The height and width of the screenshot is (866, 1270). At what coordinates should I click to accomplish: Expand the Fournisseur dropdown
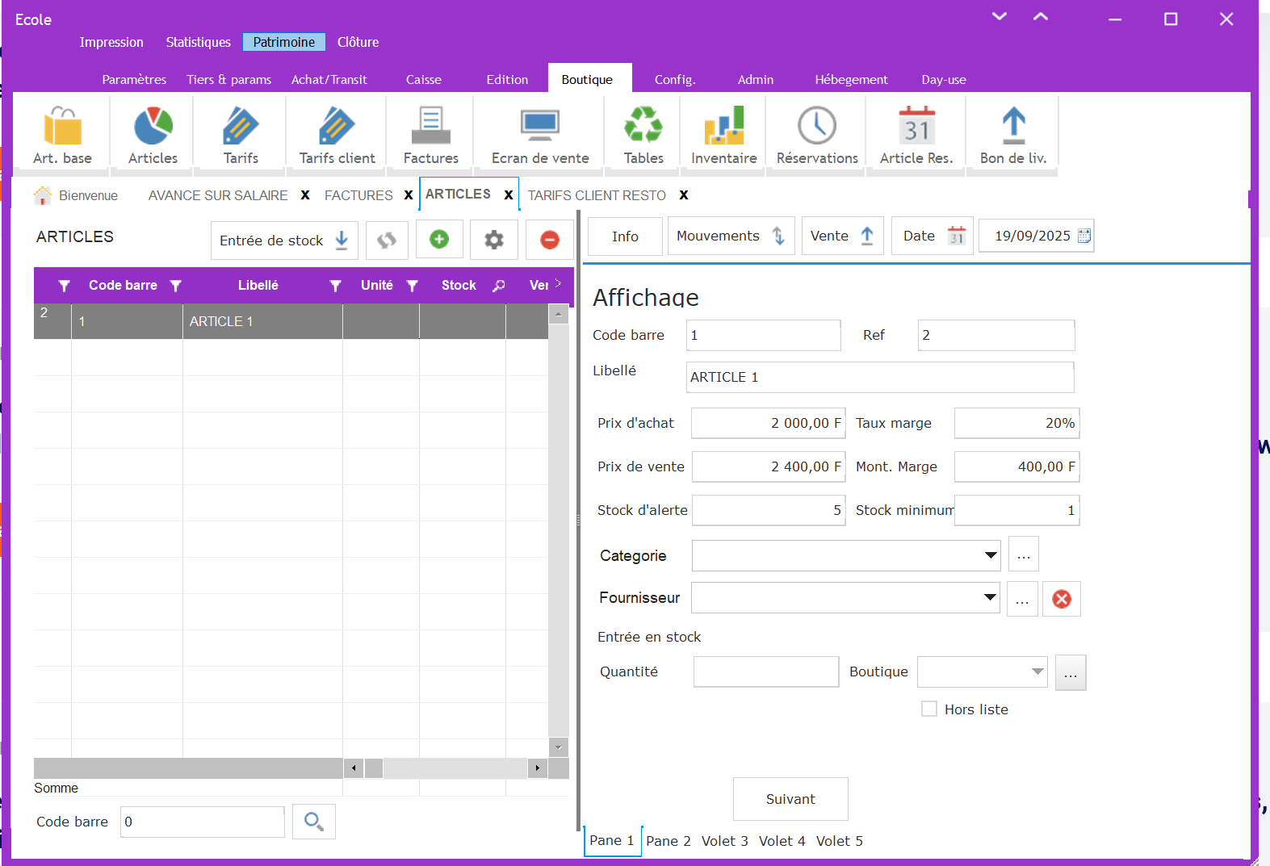[x=990, y=597]
